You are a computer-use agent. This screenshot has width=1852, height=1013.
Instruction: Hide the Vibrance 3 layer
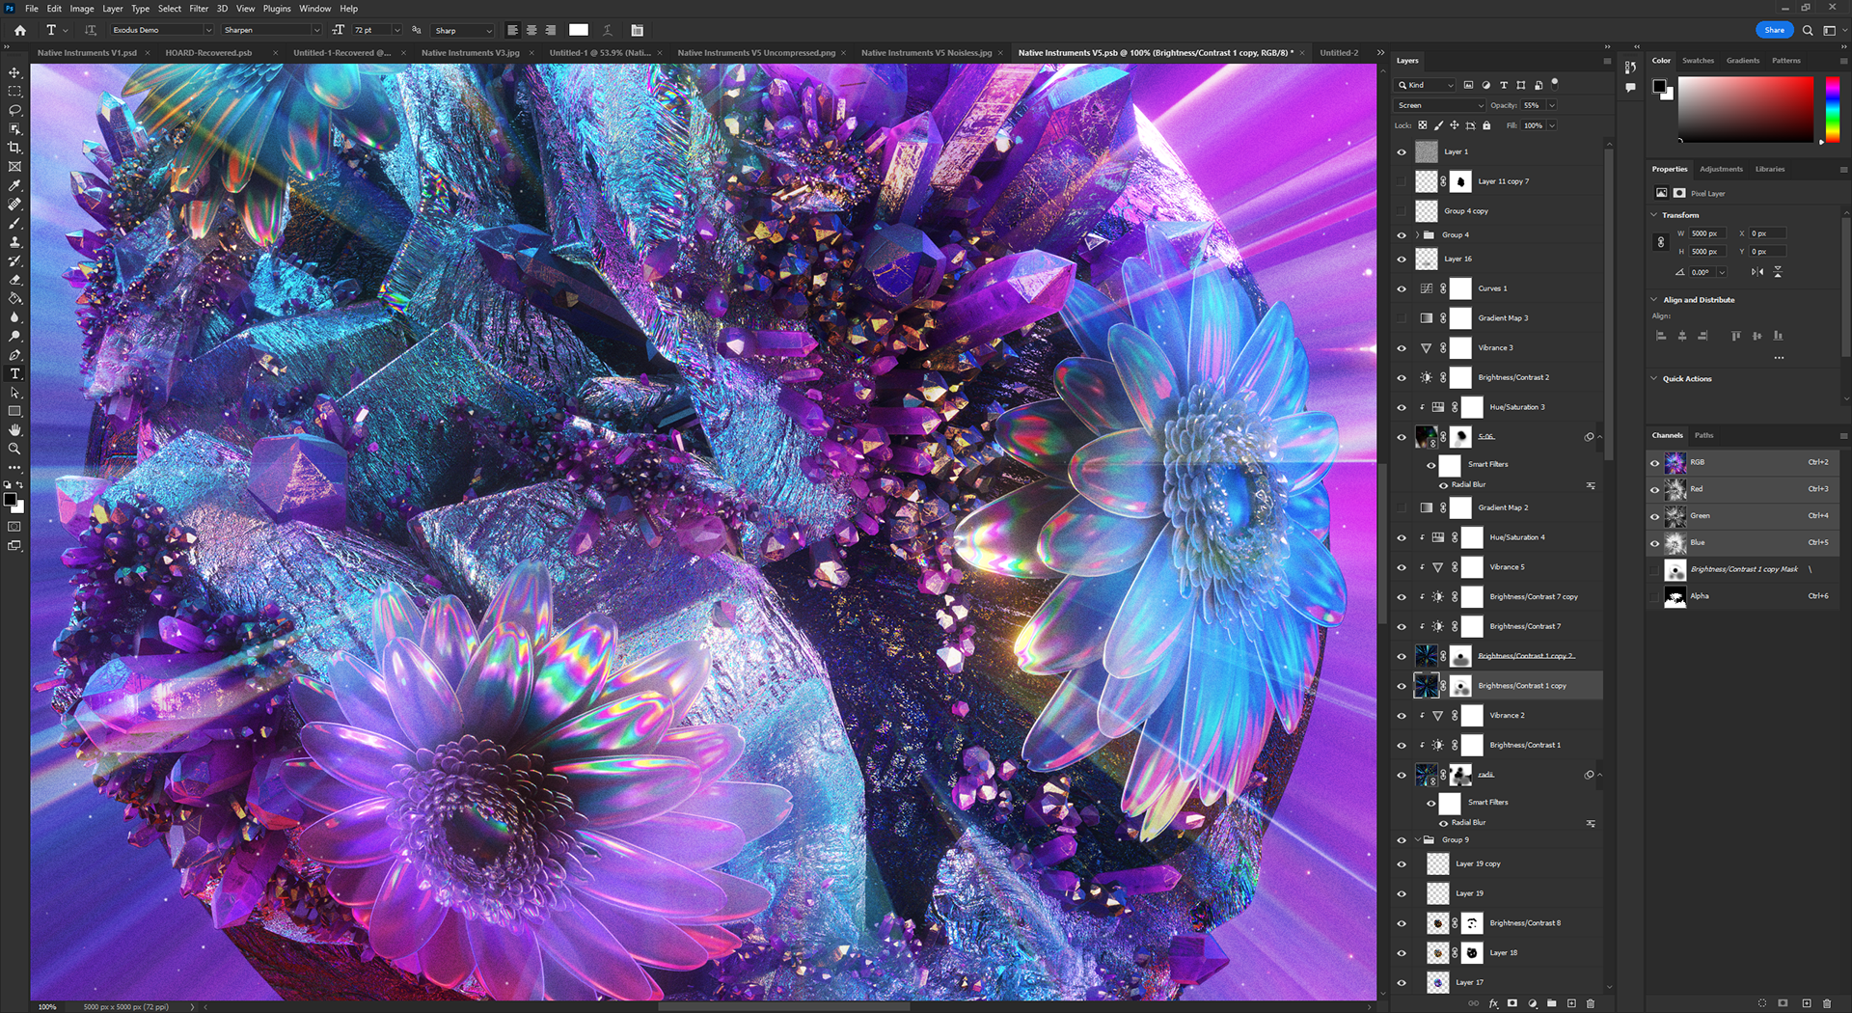click(x=1402, y=348)
